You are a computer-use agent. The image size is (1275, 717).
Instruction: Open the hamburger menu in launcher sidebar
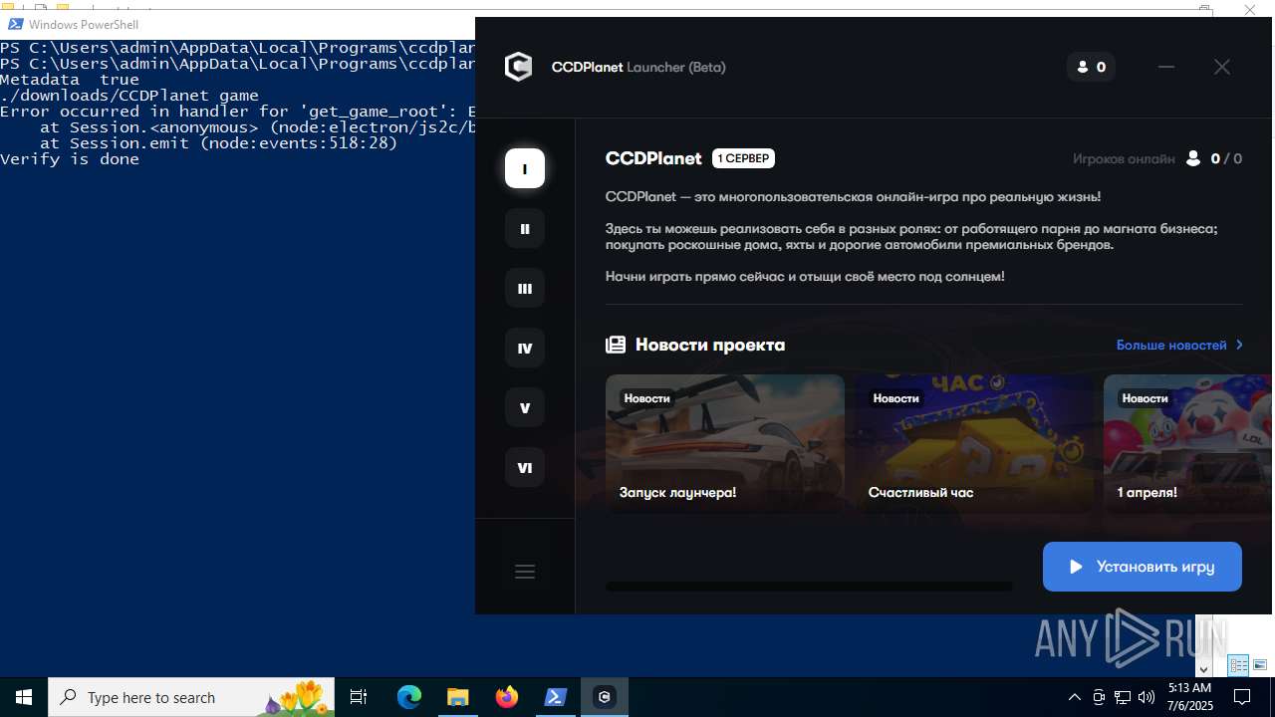tap(525, 572)
